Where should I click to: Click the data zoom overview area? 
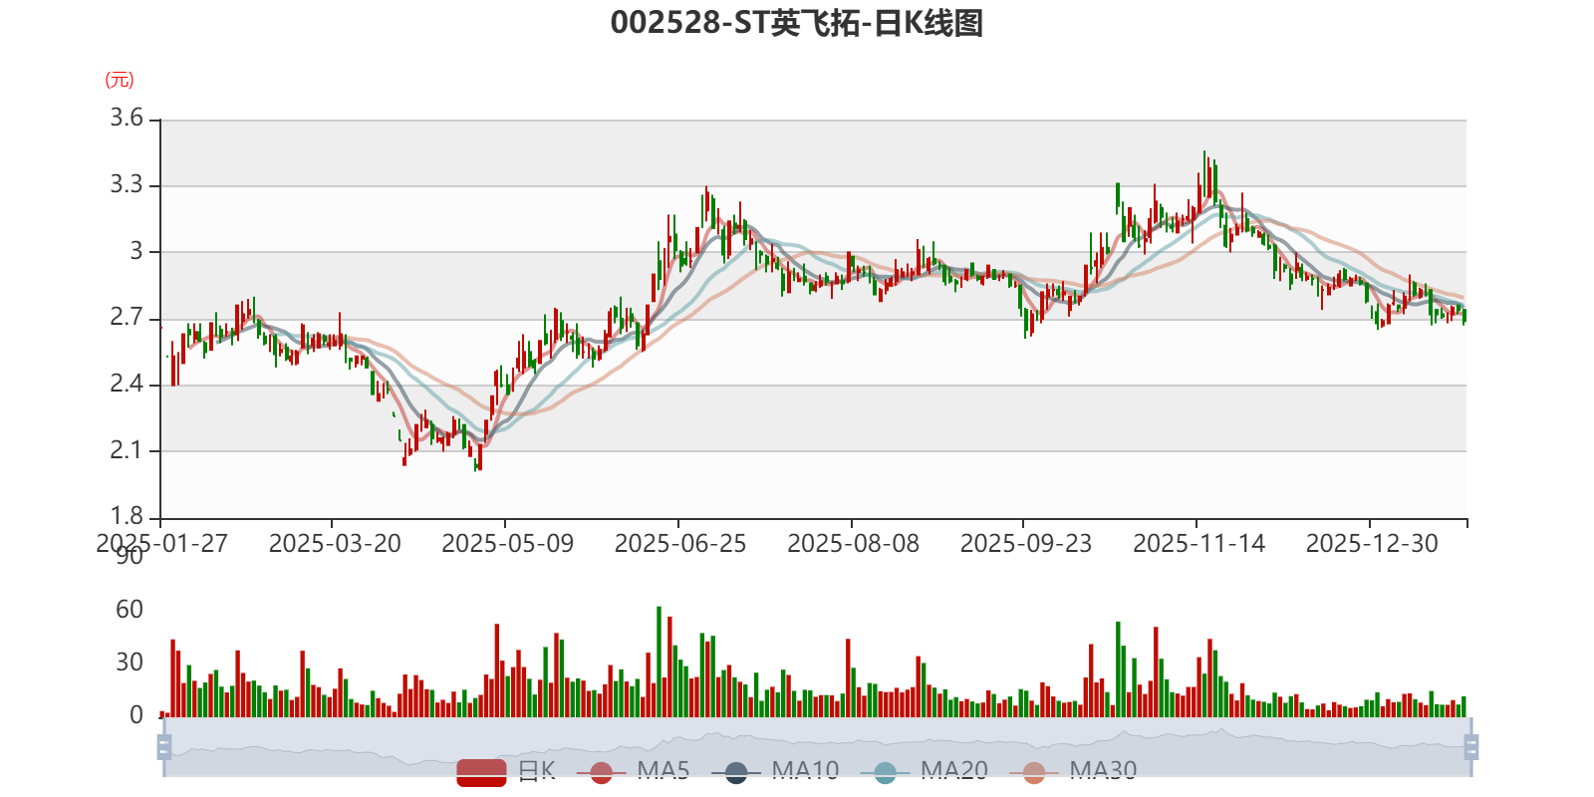click(x=817, y=747)
